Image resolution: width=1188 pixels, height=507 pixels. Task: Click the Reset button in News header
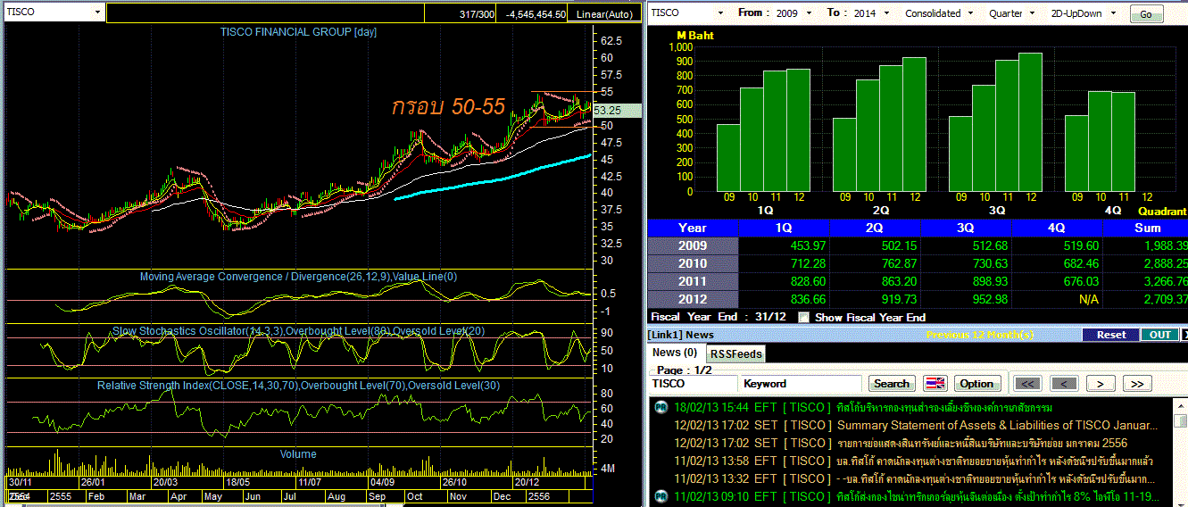click(1111, 335)
